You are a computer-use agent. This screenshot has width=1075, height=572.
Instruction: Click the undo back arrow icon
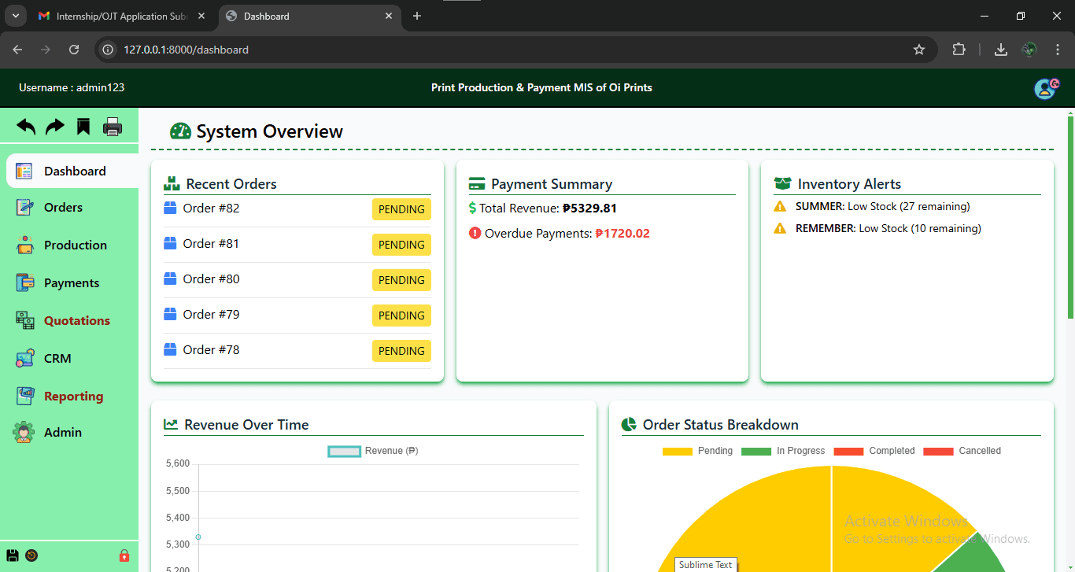(26, 127)
